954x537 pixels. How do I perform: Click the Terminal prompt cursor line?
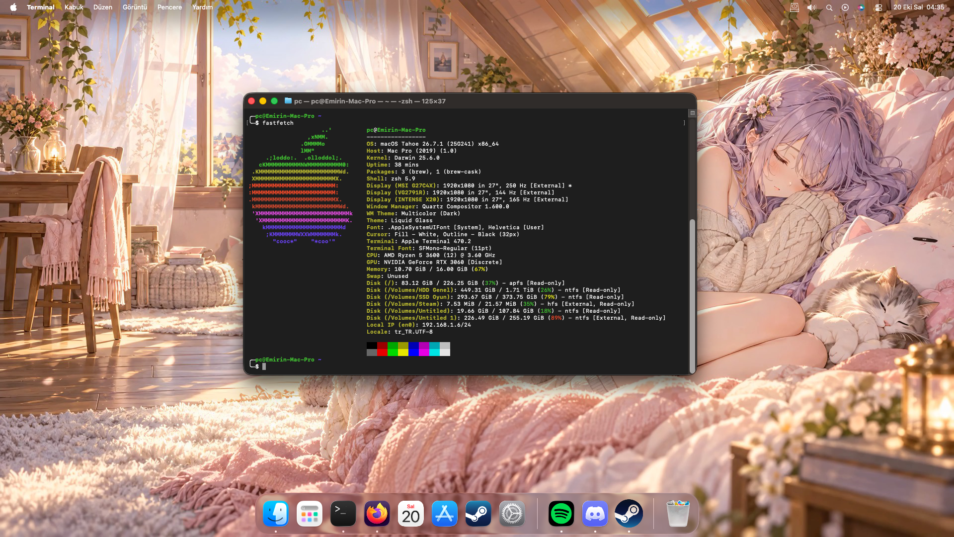pos(264,366)
